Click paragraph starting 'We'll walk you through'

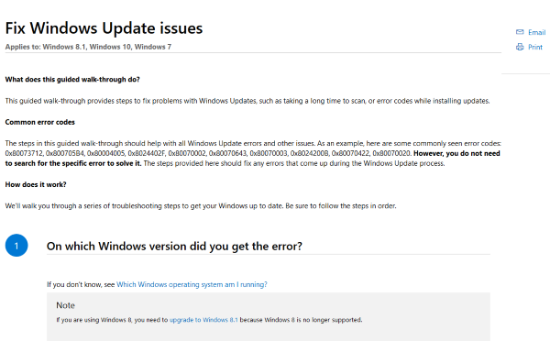point(201,206)
